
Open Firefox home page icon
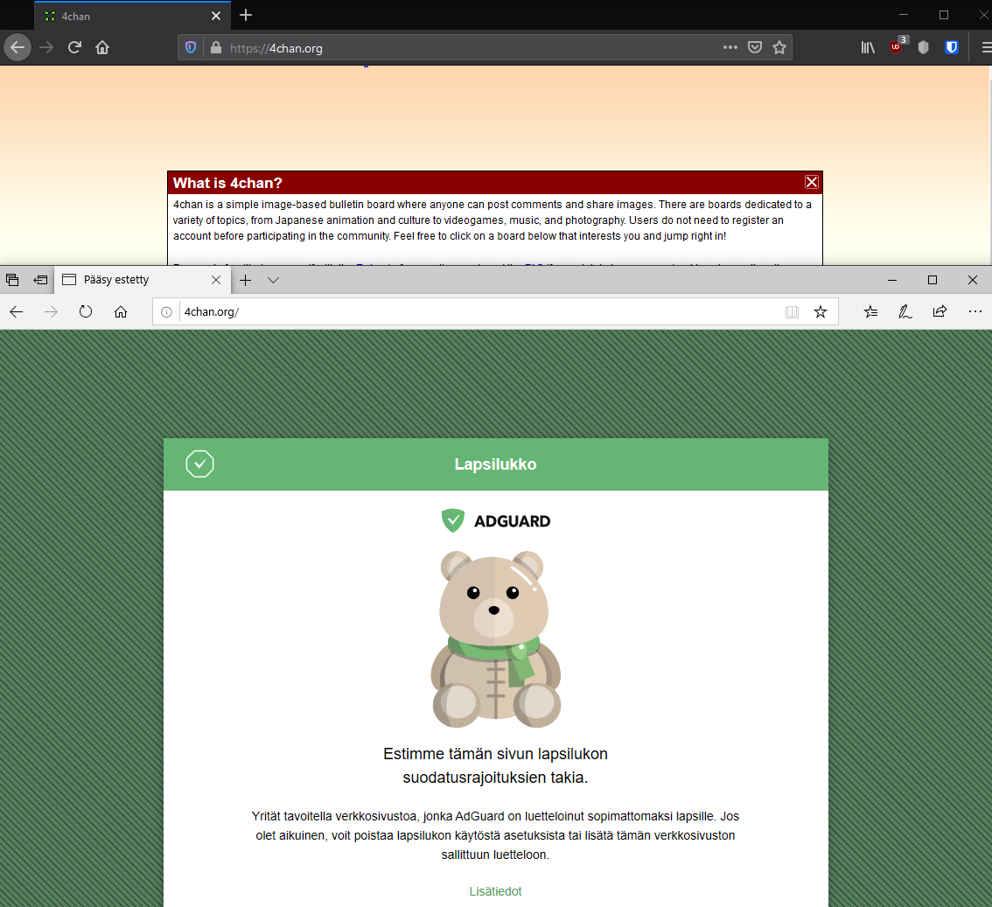point(102,47)
